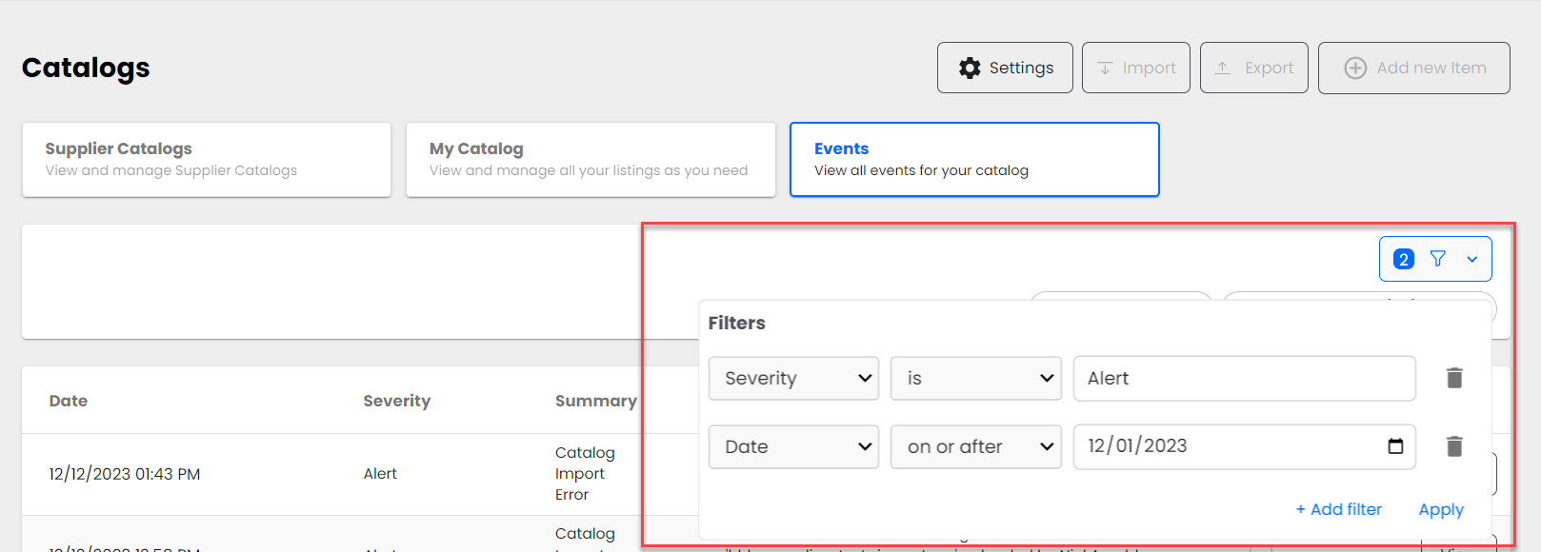This screenshot has height=552, width=1541.
Task: Click the funnel filter icon
Action: coord(1438,259)
